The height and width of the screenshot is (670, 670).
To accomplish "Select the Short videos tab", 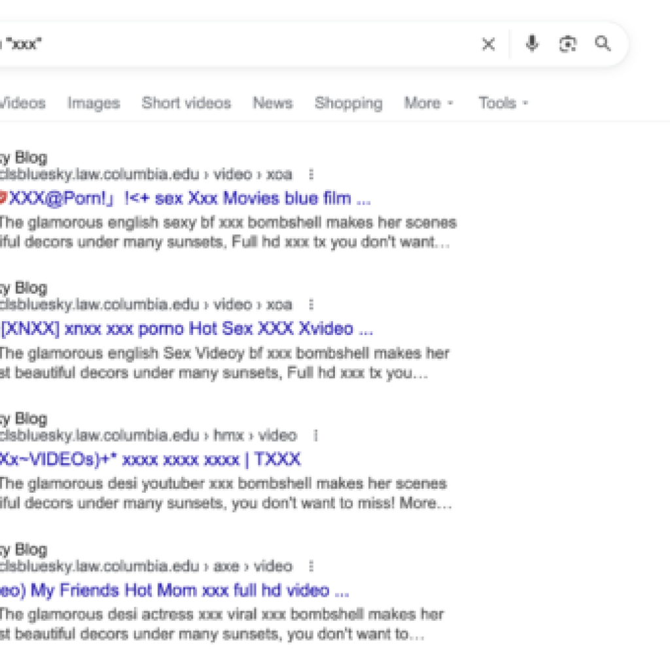I will 186,103.
